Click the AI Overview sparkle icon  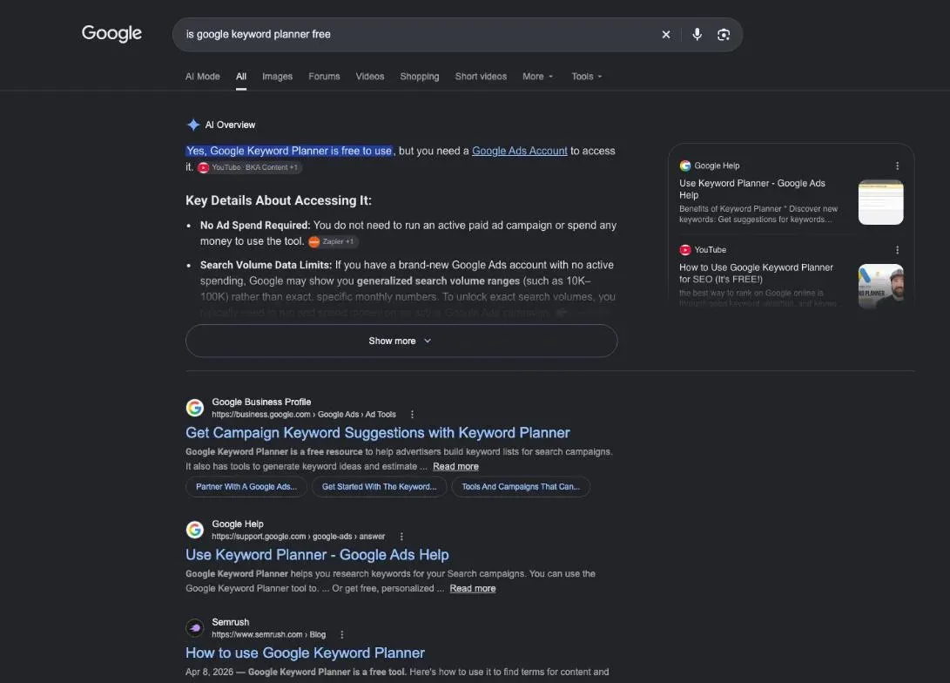click(193, 125)
